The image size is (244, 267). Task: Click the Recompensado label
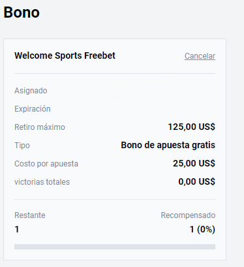[x=188, y=215]
